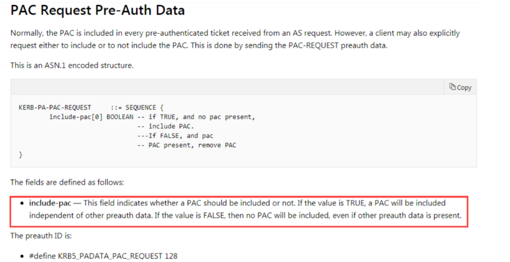Screen dimensions: 510x262
Task: Click the "PAC Request Pre-Auth Data" heading
Action: [x=97, y=10]
